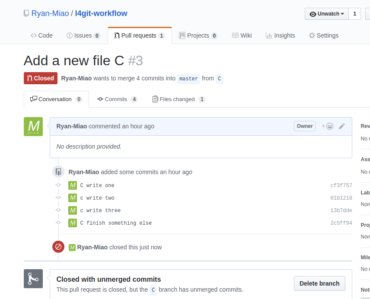Viewport: 370px width, 299px height.
Task: Click Ryan-Miao in the 'closed this' line
Action: click(x=92, y=247)
